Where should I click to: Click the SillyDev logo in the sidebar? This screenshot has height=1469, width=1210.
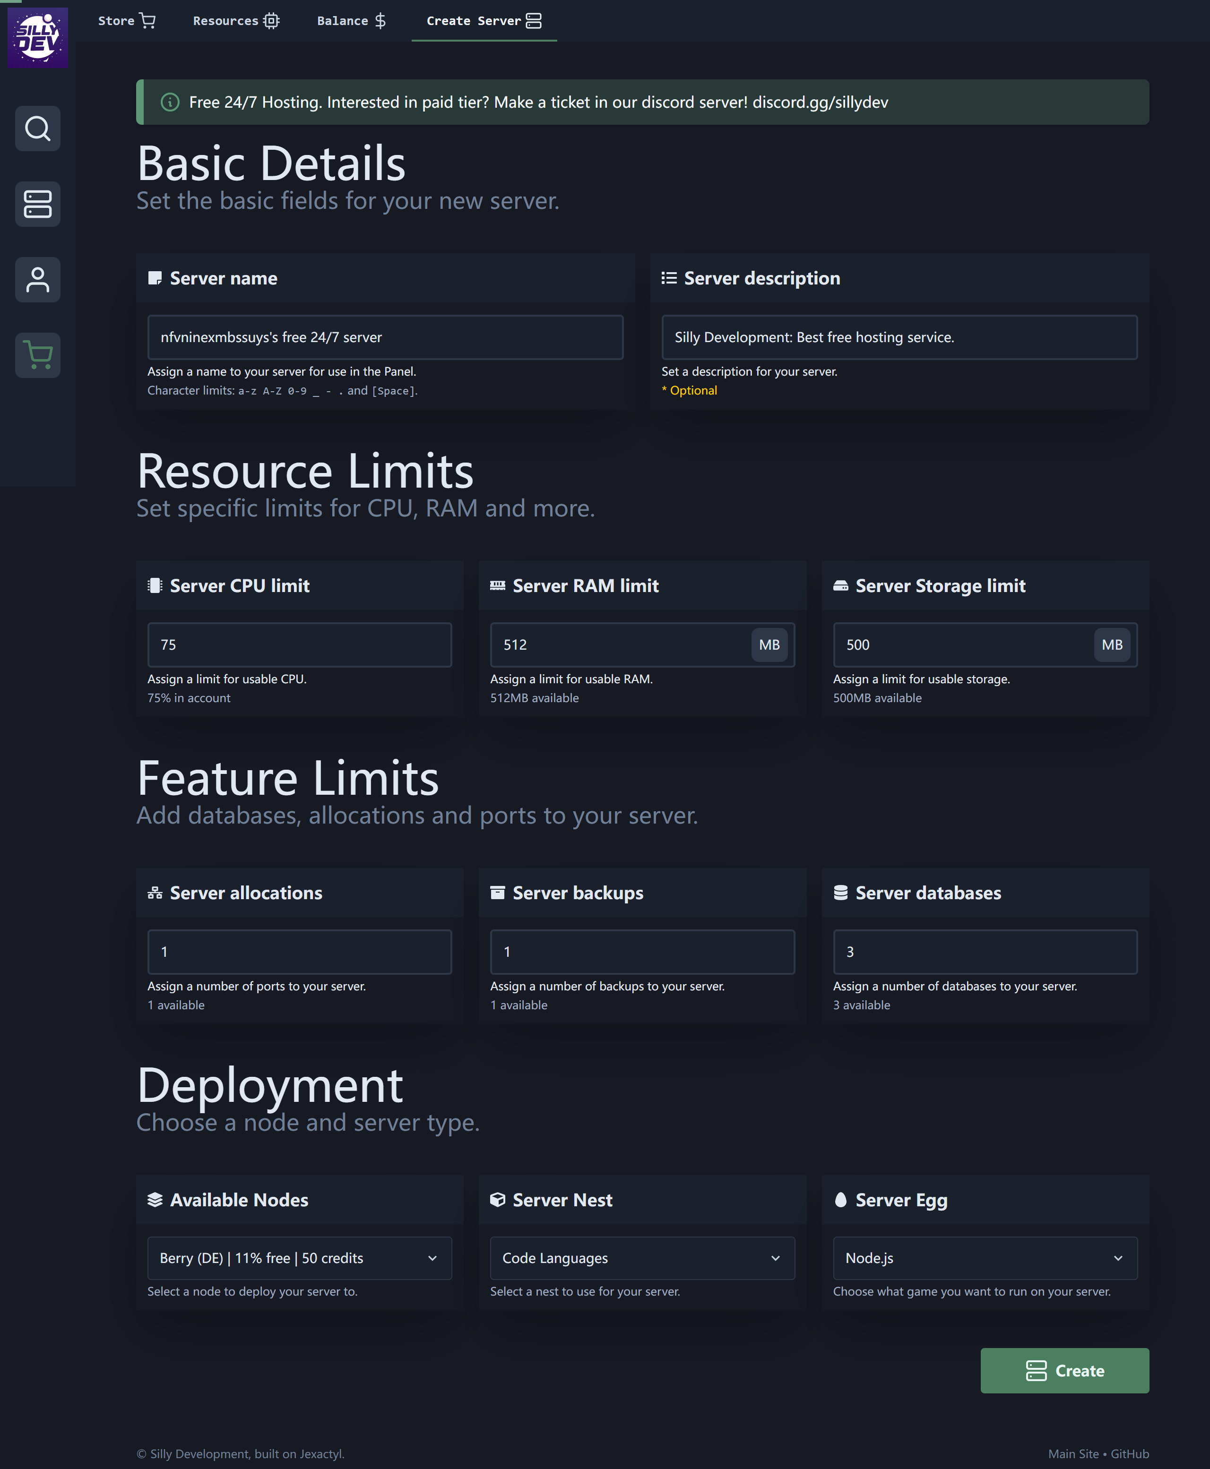pyautogui.click(x=38, y=37)
